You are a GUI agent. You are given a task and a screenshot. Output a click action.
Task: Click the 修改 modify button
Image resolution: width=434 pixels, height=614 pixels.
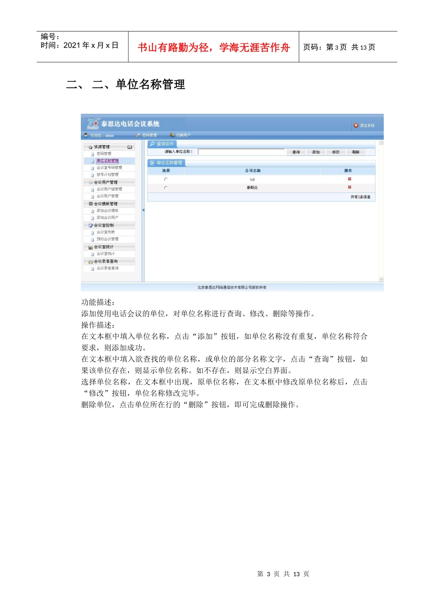pyautogui.click(x=336, y=152)
